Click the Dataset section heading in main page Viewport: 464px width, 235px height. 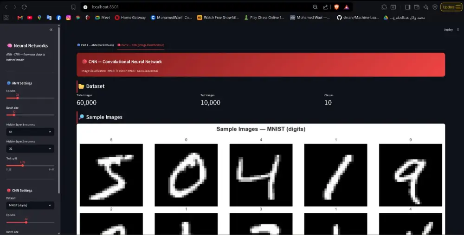[x=95, y=87]
